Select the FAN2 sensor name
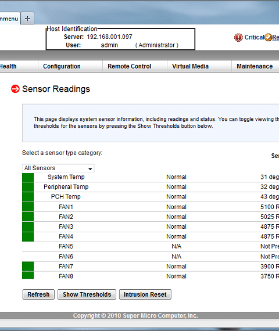This screenshot has height=331, width=279. [x=66, y=217]
